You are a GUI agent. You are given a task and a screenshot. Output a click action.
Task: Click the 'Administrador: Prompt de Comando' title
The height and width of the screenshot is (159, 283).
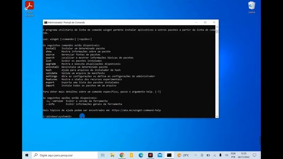pos(66,23)
